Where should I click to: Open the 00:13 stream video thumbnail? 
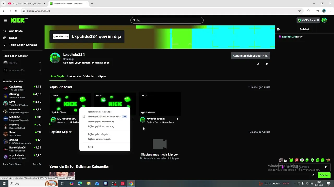point(160,104)
